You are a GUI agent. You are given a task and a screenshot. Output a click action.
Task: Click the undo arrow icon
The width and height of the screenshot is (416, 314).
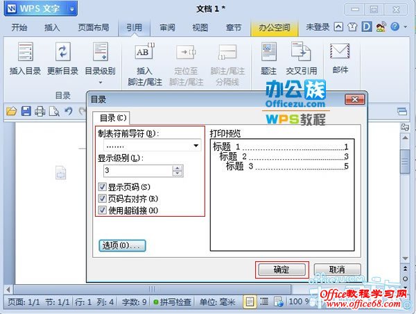point(69,111)
